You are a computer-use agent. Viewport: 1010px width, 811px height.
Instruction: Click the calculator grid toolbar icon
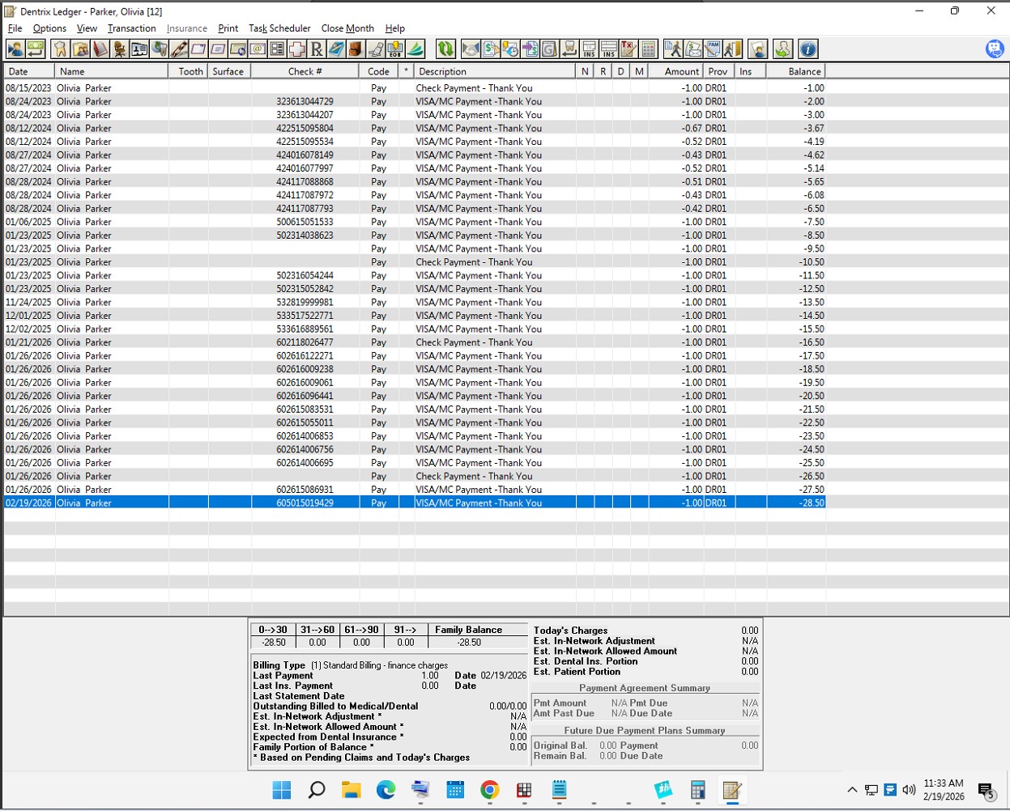pos(648,49)
